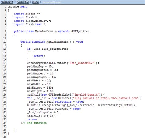Click the 'paddingRight = 15;' line
145x138 pixels.
[42, 77]
